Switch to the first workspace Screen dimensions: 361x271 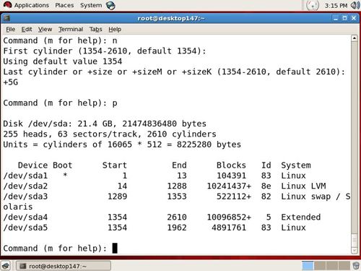(x=308, y=265)
